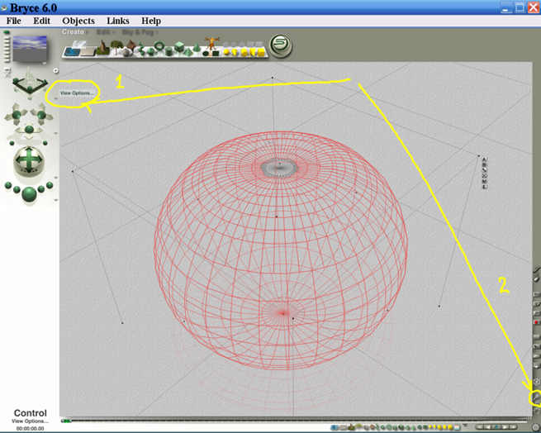The image size is (541, 433).
Task: Click the Trackball camera control sphere
Action: [29, 159]
